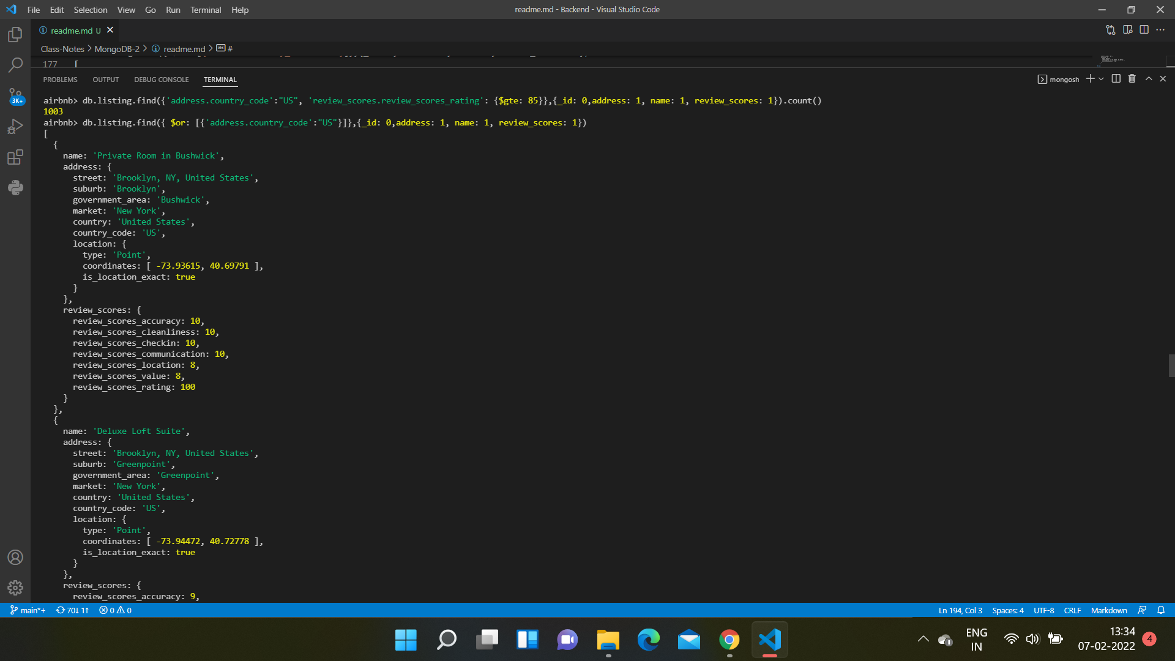Screen dimensions: 1175x661
Task: Open the Run and Debug view
Action: 15,126
